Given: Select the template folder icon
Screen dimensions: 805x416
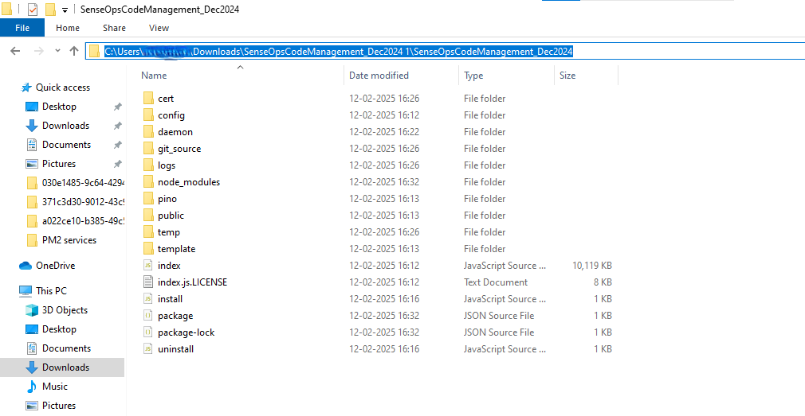Looking at the screenshot, I should pyautogui.click(x=148, y=249).
